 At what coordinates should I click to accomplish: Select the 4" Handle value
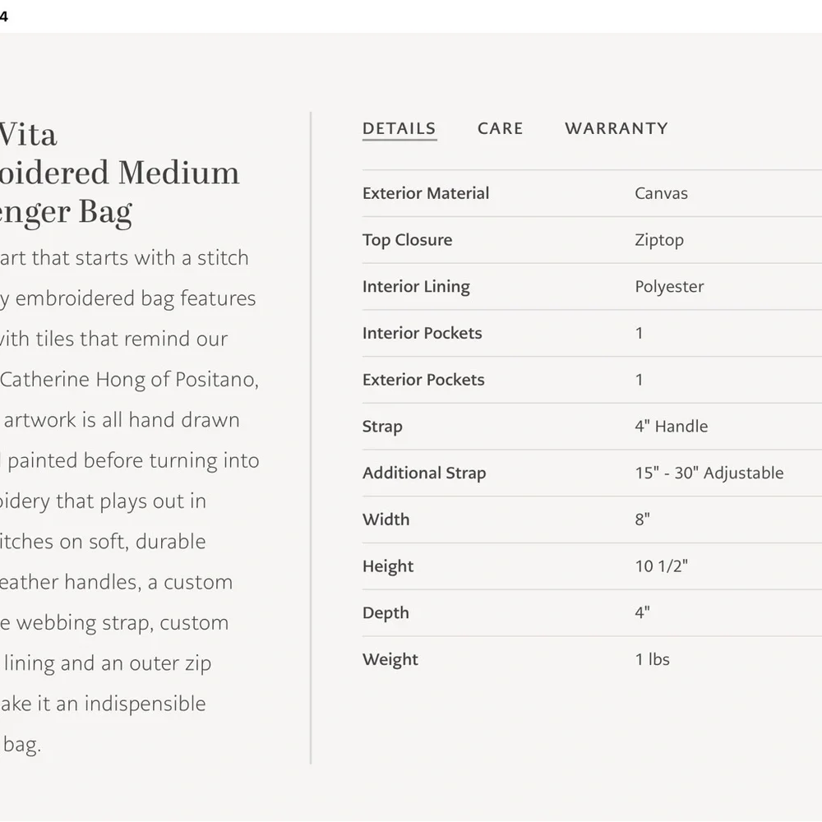(671, 426)
